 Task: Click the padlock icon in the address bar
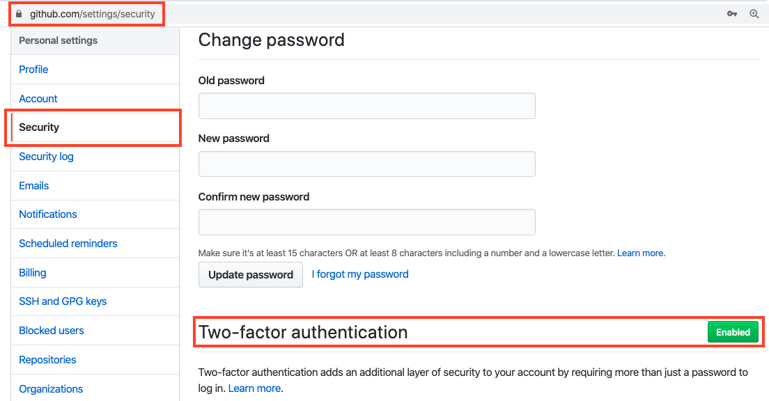(19, 13)
